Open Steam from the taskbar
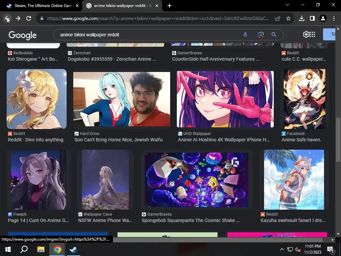The height and width of the screenshot is (256, 341). click(73, 249)
